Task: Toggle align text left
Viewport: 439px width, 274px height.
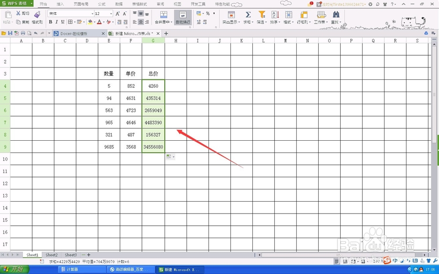Action: [x=135, y=22]
